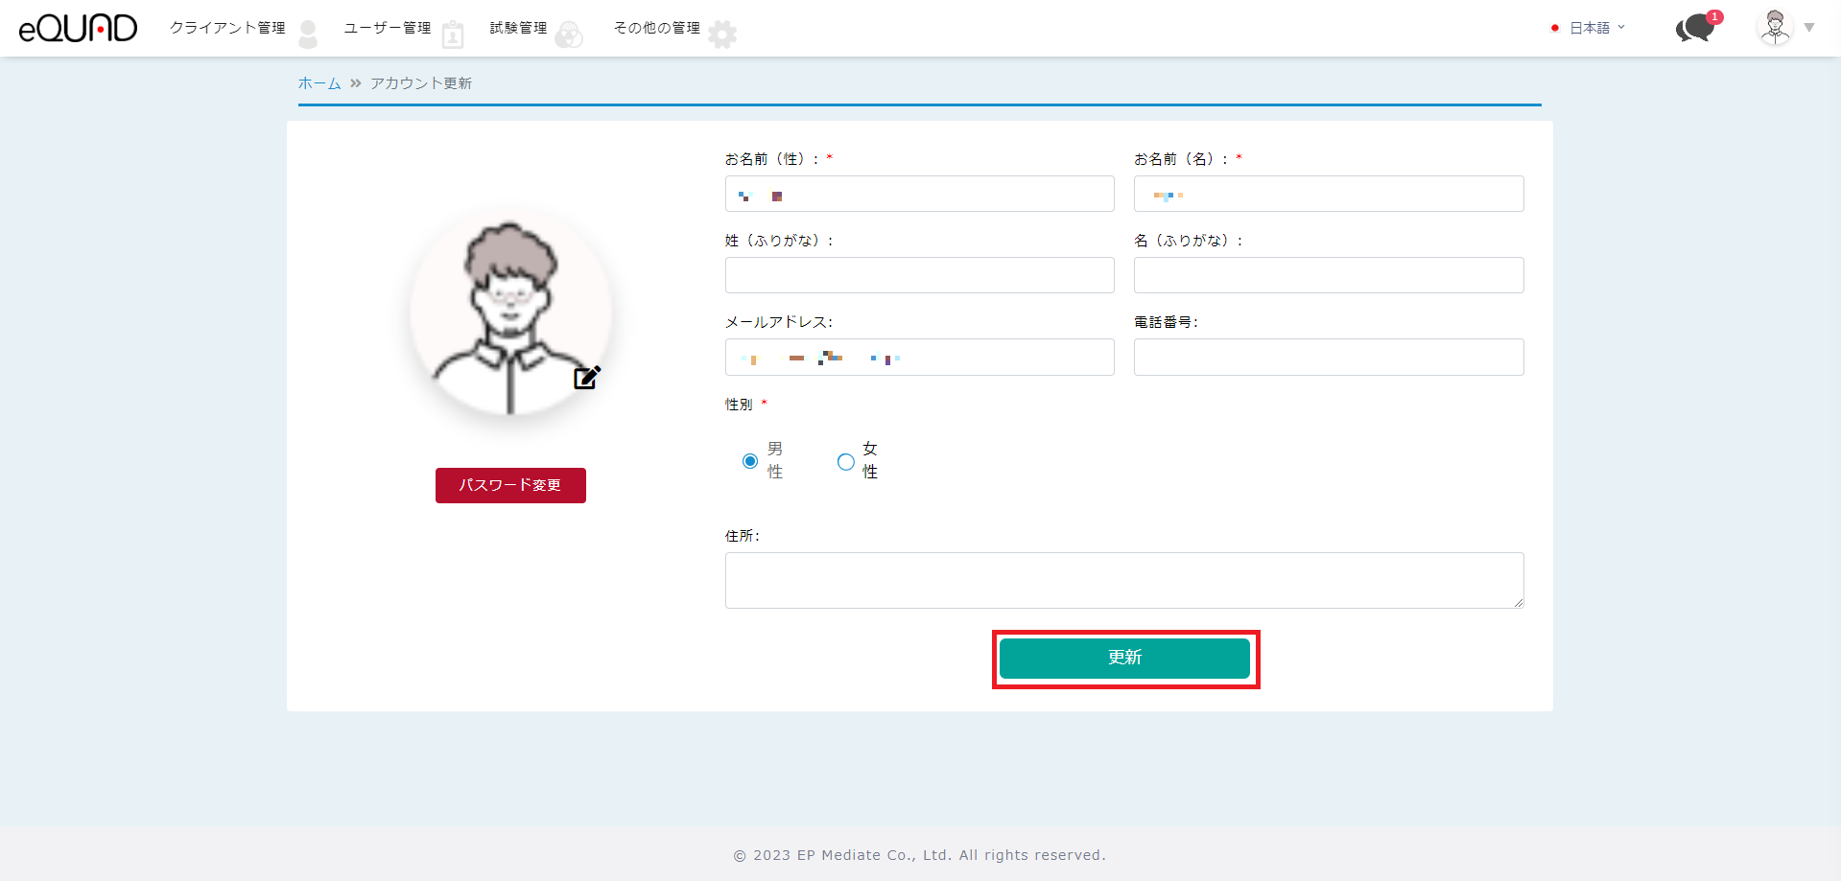1841x881 pixels.
Task: Open the クライアント管理 menu
Action: [x=227, y=28]
